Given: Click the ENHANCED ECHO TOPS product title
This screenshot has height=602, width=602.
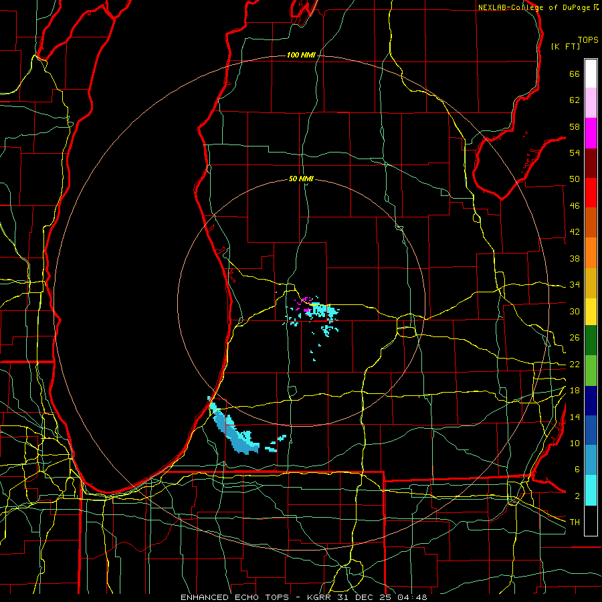Looking at the screenshot, I should [x=234, y=597].
